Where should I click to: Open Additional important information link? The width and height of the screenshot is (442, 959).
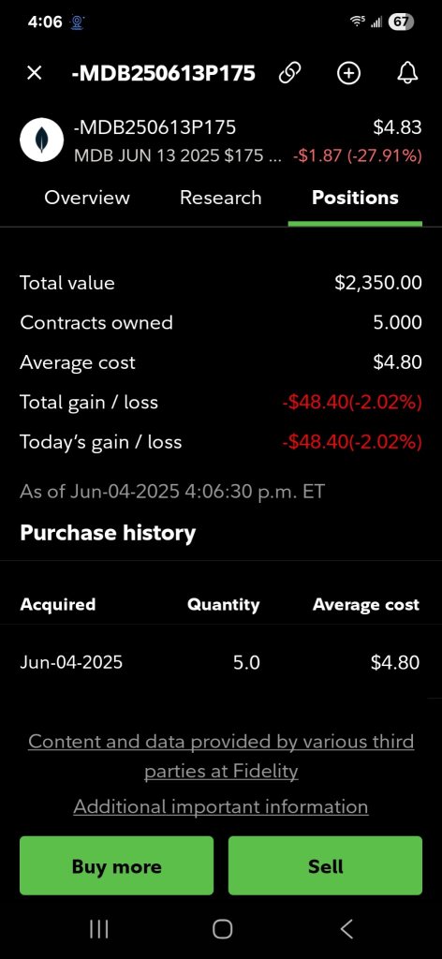pos(221,806)
